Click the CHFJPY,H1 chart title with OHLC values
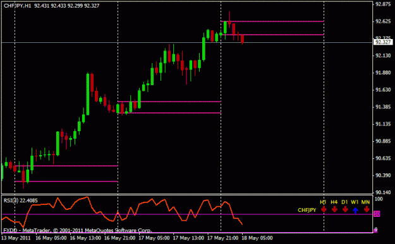The width and height of the screenshot is (395, 244). pos(52,6)
